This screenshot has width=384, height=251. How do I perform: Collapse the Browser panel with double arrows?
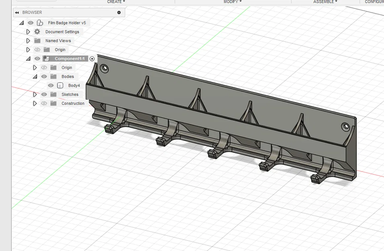17,12
